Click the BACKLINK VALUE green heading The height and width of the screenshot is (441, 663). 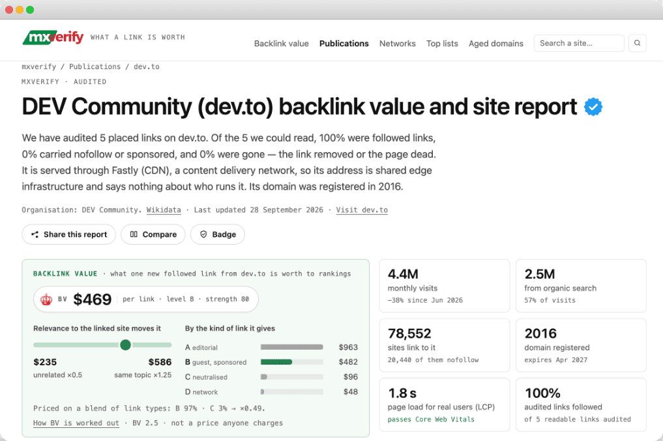[x=65, y=274]
